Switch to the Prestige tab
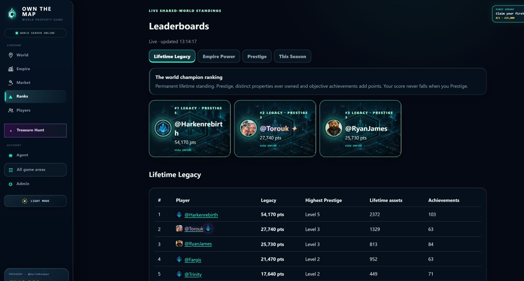Image resolution: width=524 pixels, height=281 pixels. (x=257, y=56)
